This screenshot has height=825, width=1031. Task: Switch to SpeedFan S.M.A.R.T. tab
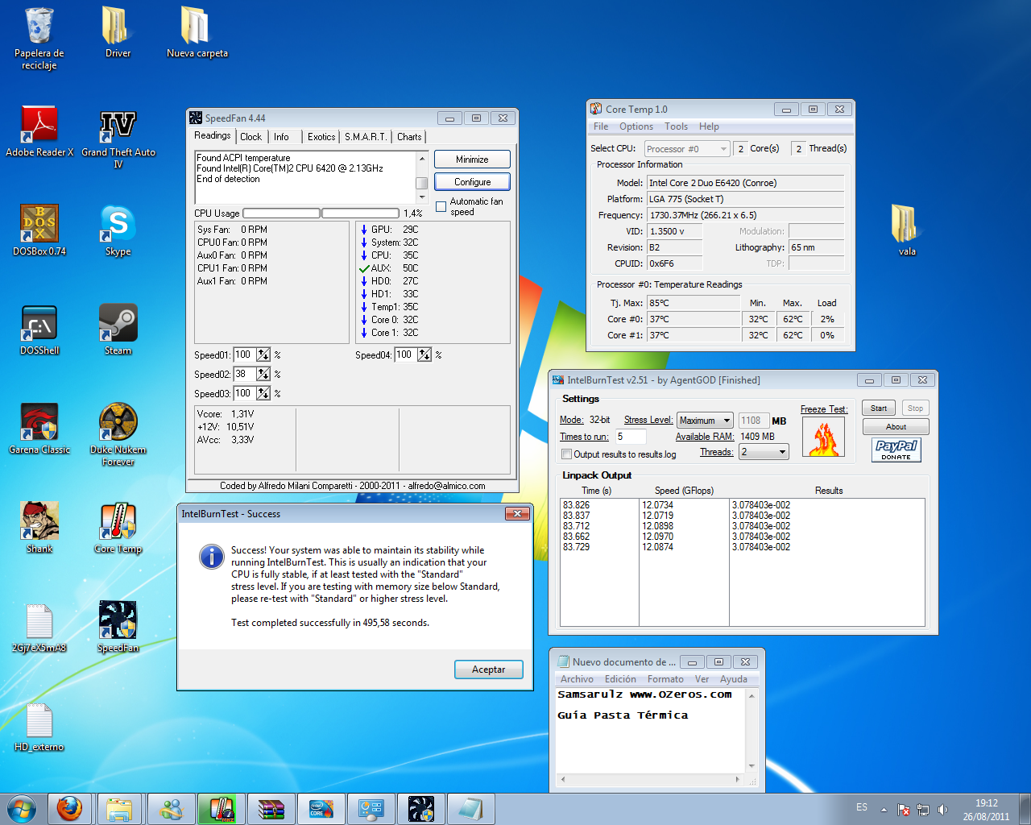(366, 137)
